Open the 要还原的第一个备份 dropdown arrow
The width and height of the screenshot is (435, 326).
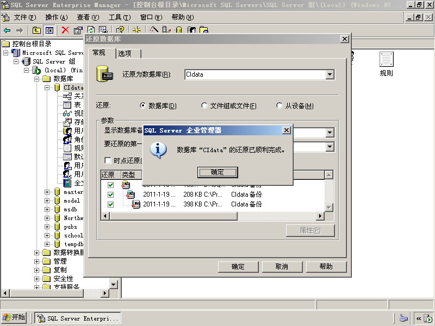click(x=330, y=146)
